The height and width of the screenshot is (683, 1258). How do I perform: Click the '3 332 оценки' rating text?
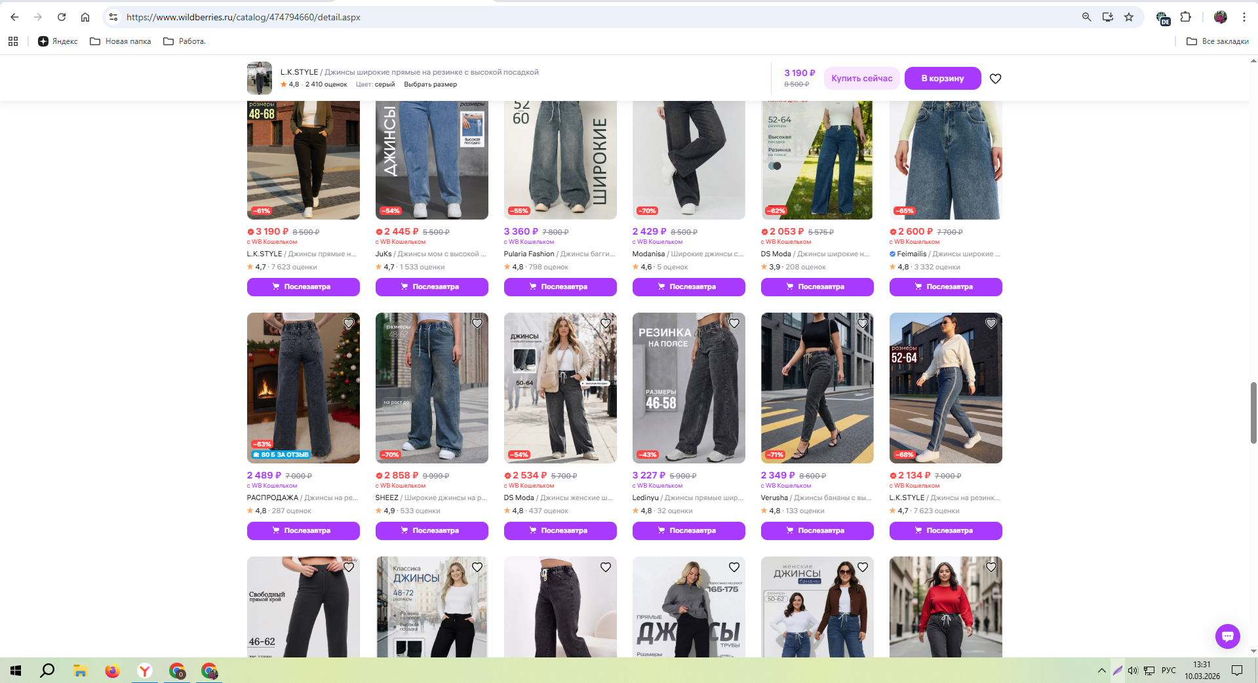pos(937,267)
